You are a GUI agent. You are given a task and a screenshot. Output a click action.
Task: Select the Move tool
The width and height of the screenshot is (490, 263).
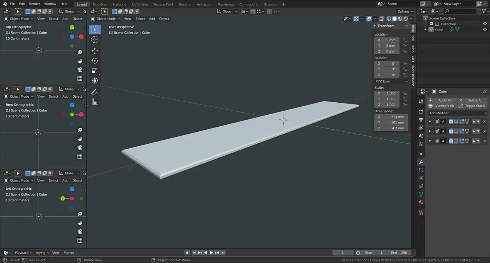tap(95, 51)
